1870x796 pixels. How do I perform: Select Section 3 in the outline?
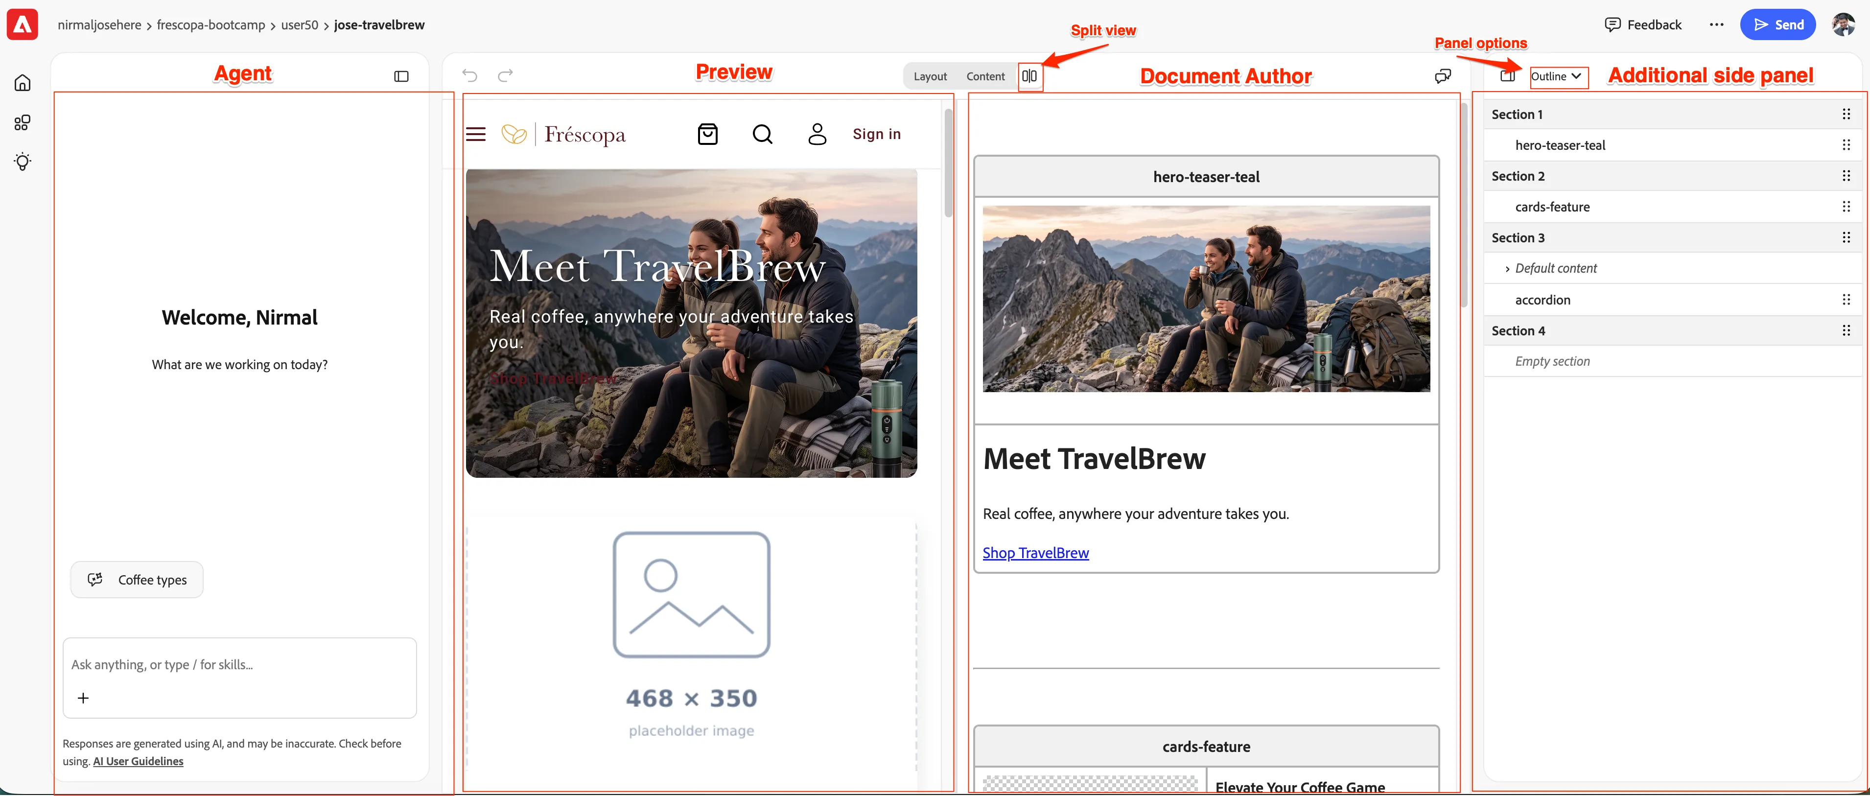tap(1518, 237)
